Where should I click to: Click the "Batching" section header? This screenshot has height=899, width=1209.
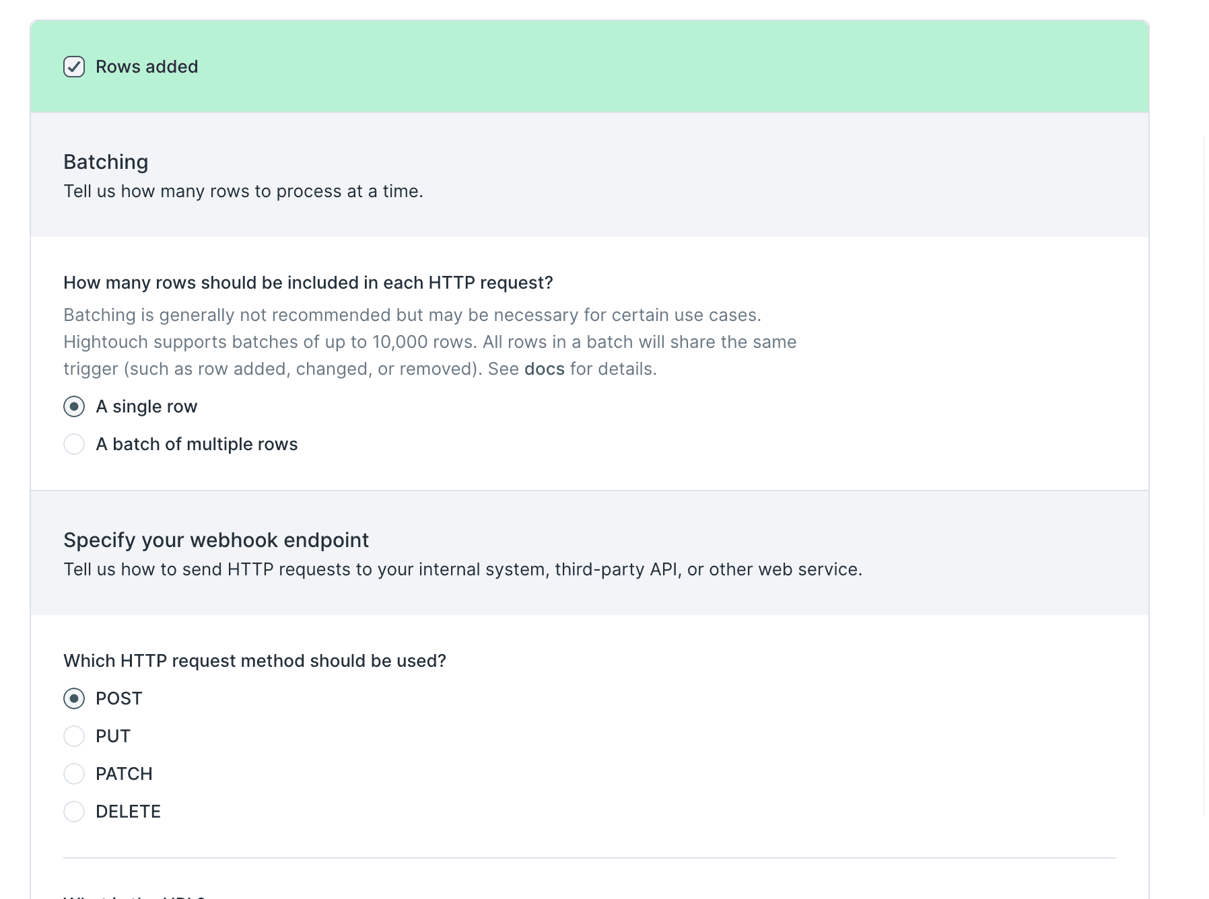tap(106, 161)
